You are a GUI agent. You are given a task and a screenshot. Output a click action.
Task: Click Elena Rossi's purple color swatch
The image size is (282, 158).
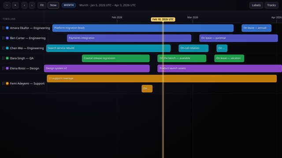pos(7,68)
